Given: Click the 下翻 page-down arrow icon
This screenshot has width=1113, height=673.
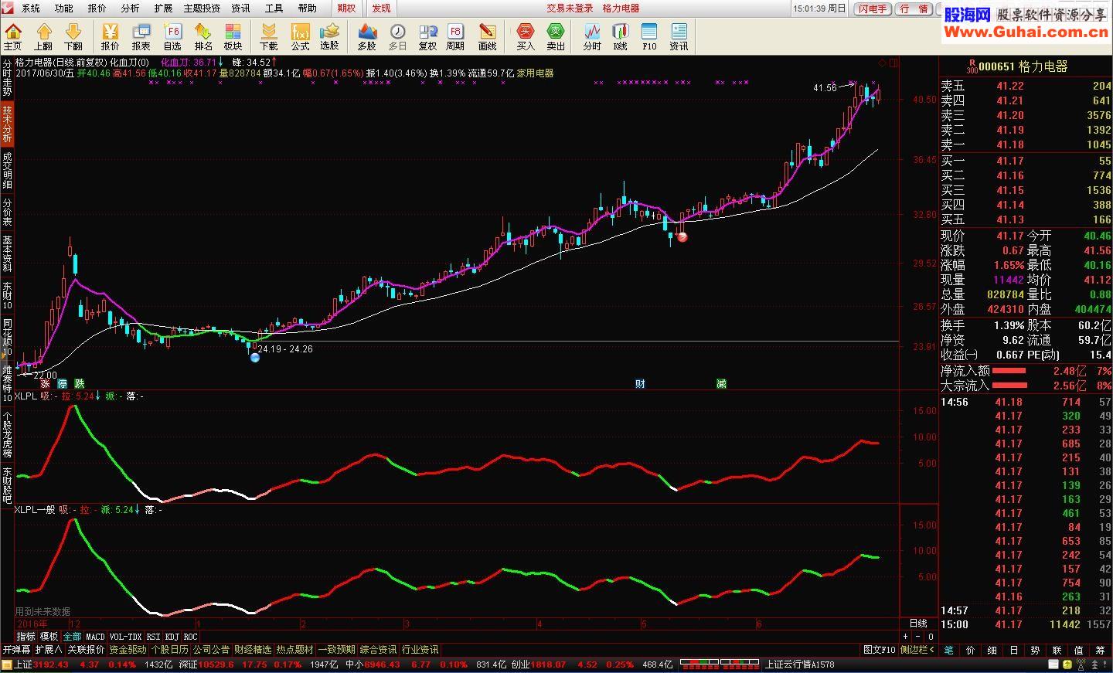Looking at the screenshot, I should coord(73,36).
